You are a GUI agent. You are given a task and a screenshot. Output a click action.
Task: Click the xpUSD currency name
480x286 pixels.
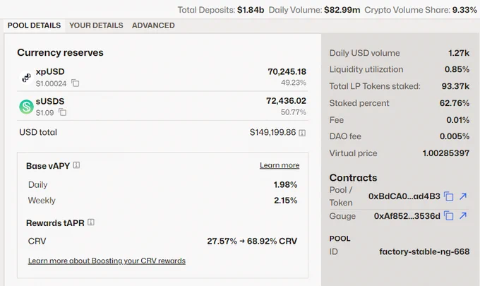50,71
